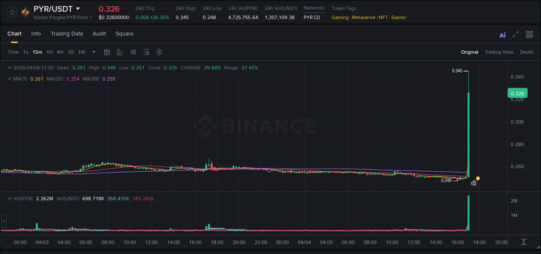Click the green 0.326 price tag
Image resolution: width=541 pixels, height=254 pixels.
518,93
